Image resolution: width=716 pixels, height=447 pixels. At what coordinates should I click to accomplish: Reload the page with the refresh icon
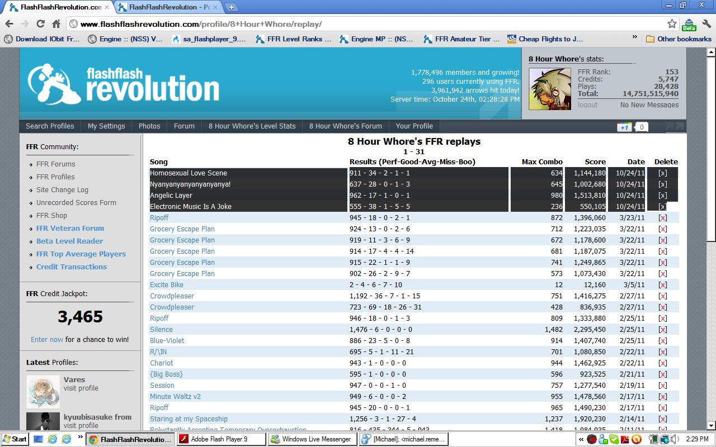(x=40, y=24)
